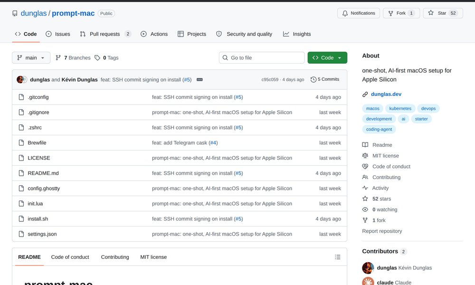Click the ai topic tag
The height and width of the screenshot is (285, 475).
point(403,119)
